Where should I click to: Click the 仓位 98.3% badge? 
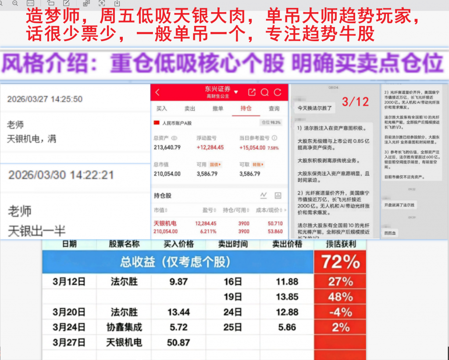(x=271, y=122)
